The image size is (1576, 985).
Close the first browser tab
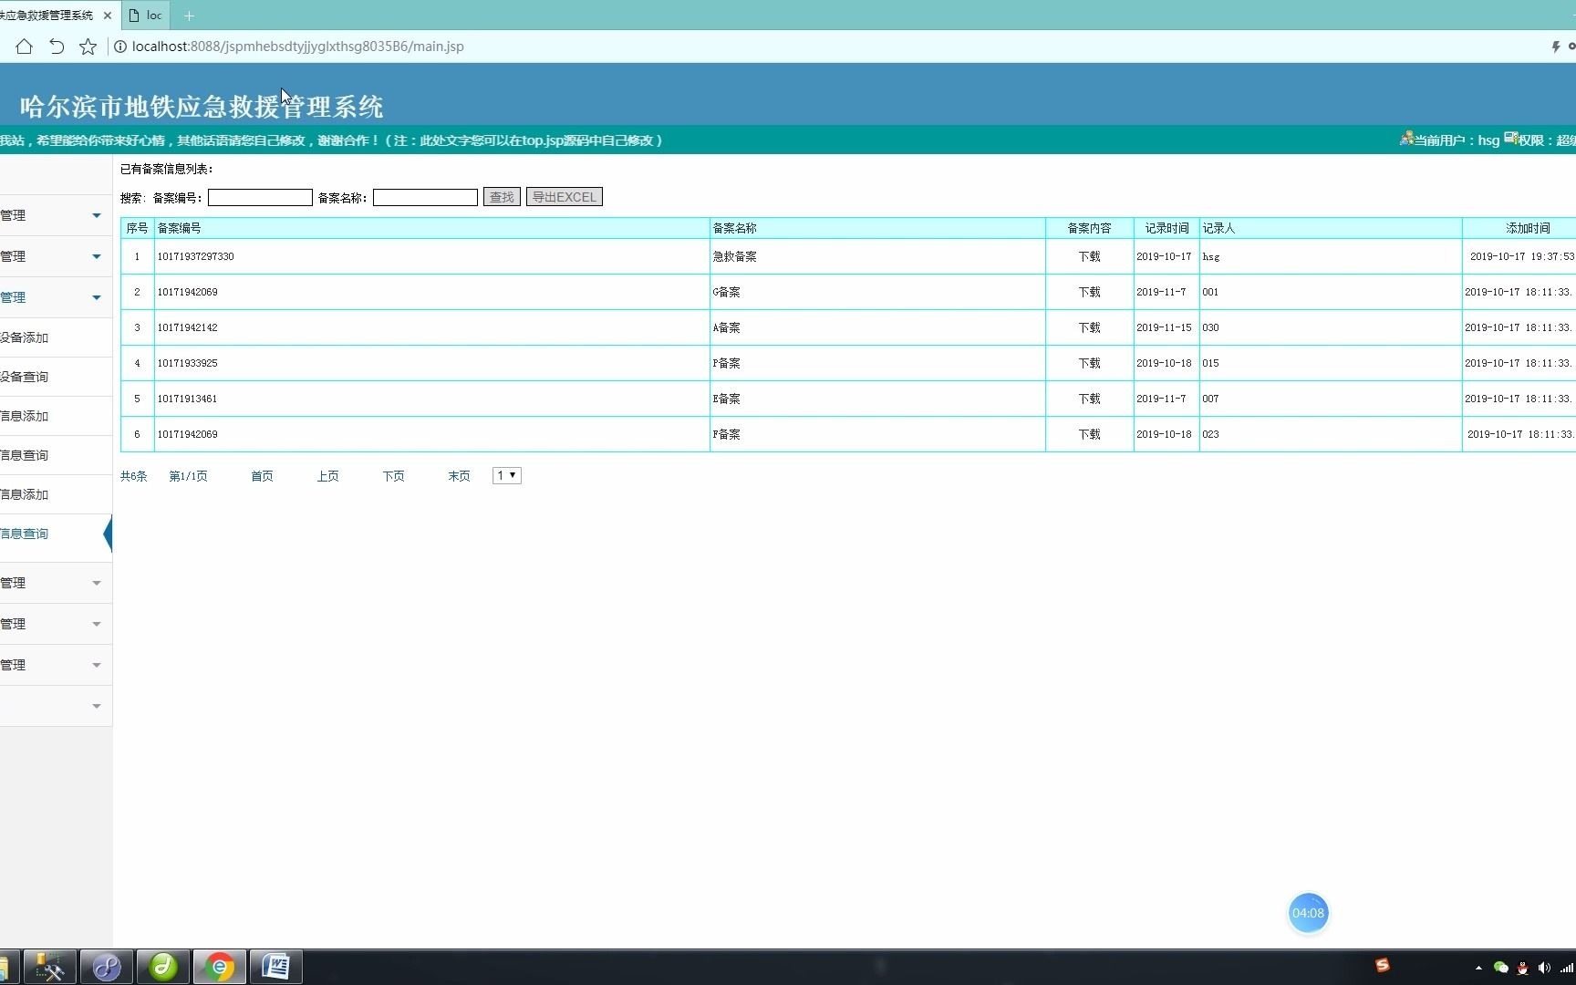(x=107, y=16)
